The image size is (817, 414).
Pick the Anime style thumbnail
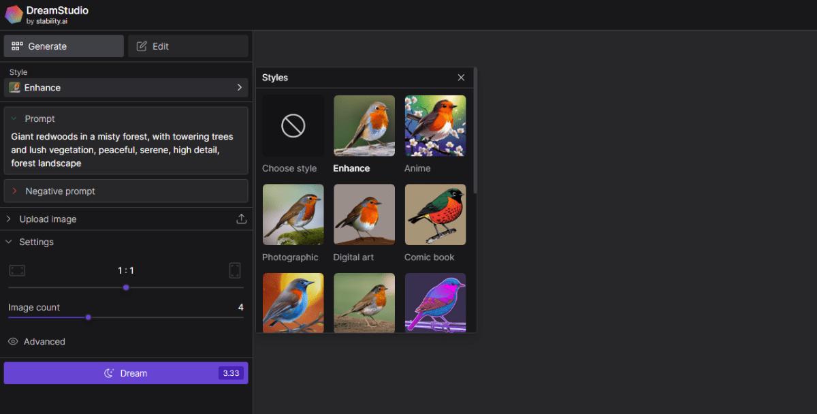(435, 126)
